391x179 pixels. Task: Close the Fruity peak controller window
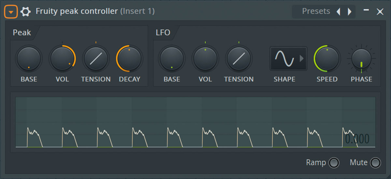coord(380,12)
